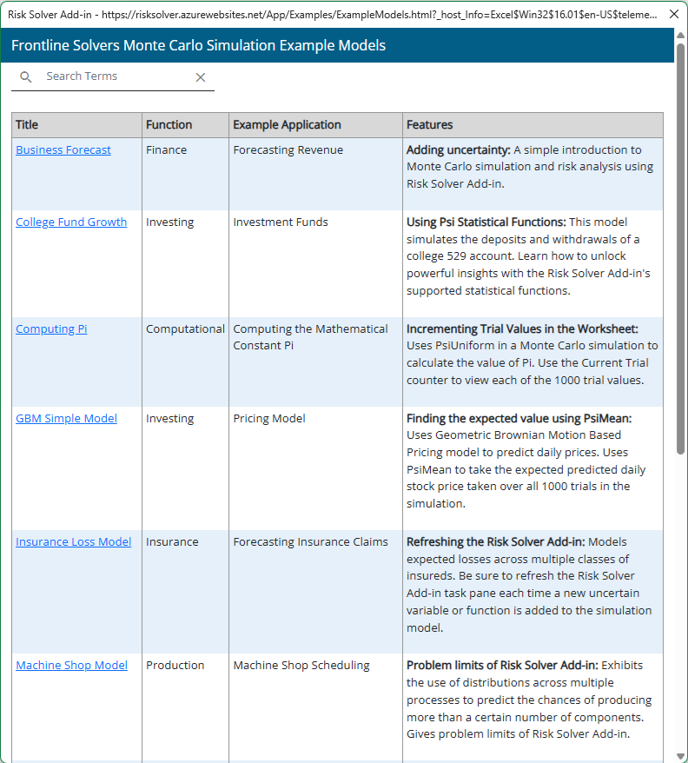
Task: Focus the Search Terms input field
Action: click(113, 76)
